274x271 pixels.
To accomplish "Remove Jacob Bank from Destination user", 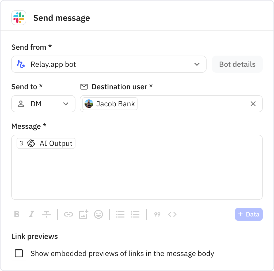I will [x=253, y=104].
